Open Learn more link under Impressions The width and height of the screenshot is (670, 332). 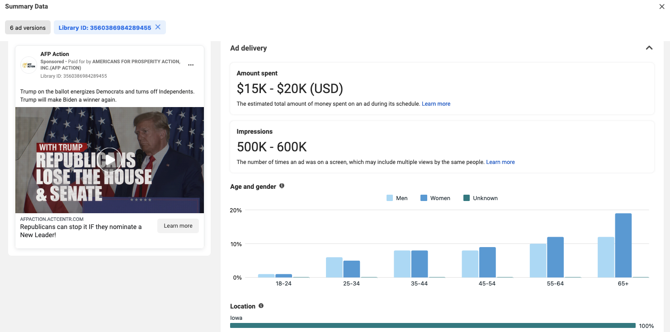tap(500, 162)
